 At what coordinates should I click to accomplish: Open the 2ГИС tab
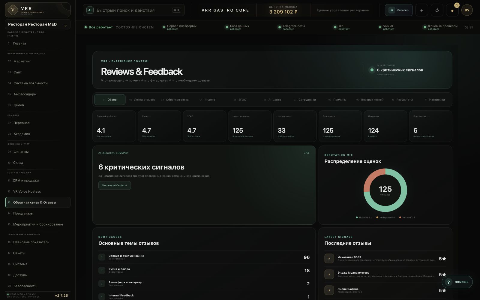[x=240, y=100]
